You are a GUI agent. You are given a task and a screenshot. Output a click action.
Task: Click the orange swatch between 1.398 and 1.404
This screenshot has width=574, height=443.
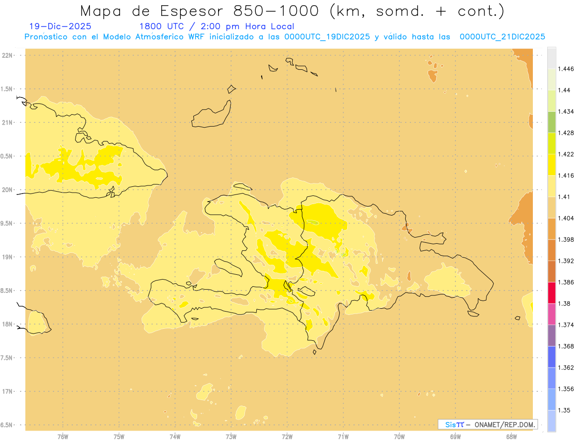click(x=552, y=228)
